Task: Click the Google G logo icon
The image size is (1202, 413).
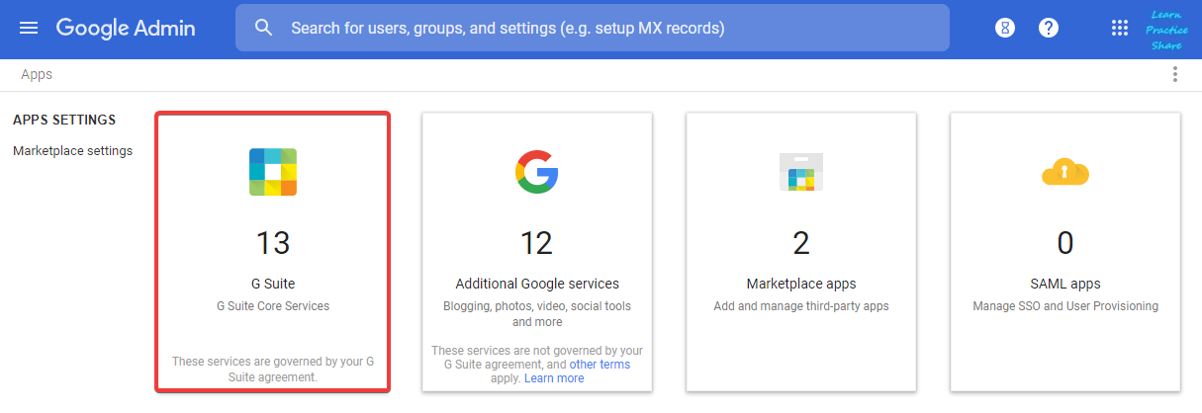Action: (537, 172)
